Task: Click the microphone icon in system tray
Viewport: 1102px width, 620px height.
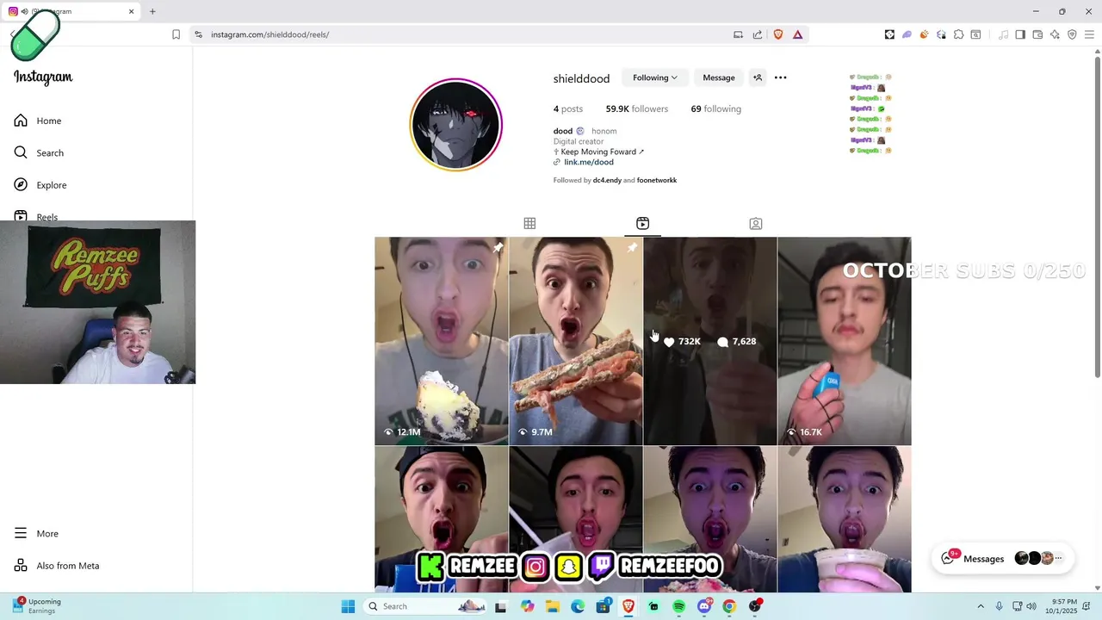Action: click(x=999, y=606)
